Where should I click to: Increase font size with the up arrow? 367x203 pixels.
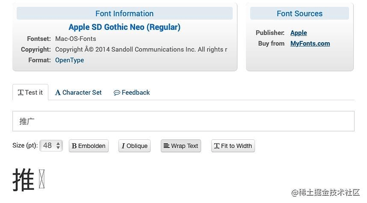[x=58, y=143]
